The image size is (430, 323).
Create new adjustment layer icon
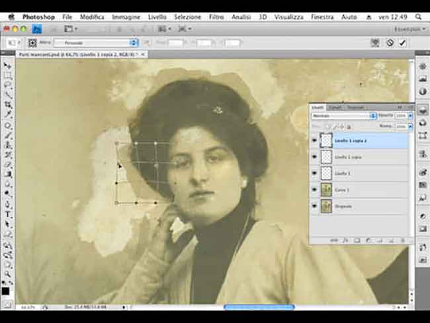pos(368,241)
